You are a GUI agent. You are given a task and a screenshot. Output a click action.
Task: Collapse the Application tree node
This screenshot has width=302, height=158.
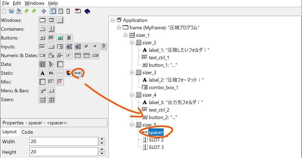112,20
